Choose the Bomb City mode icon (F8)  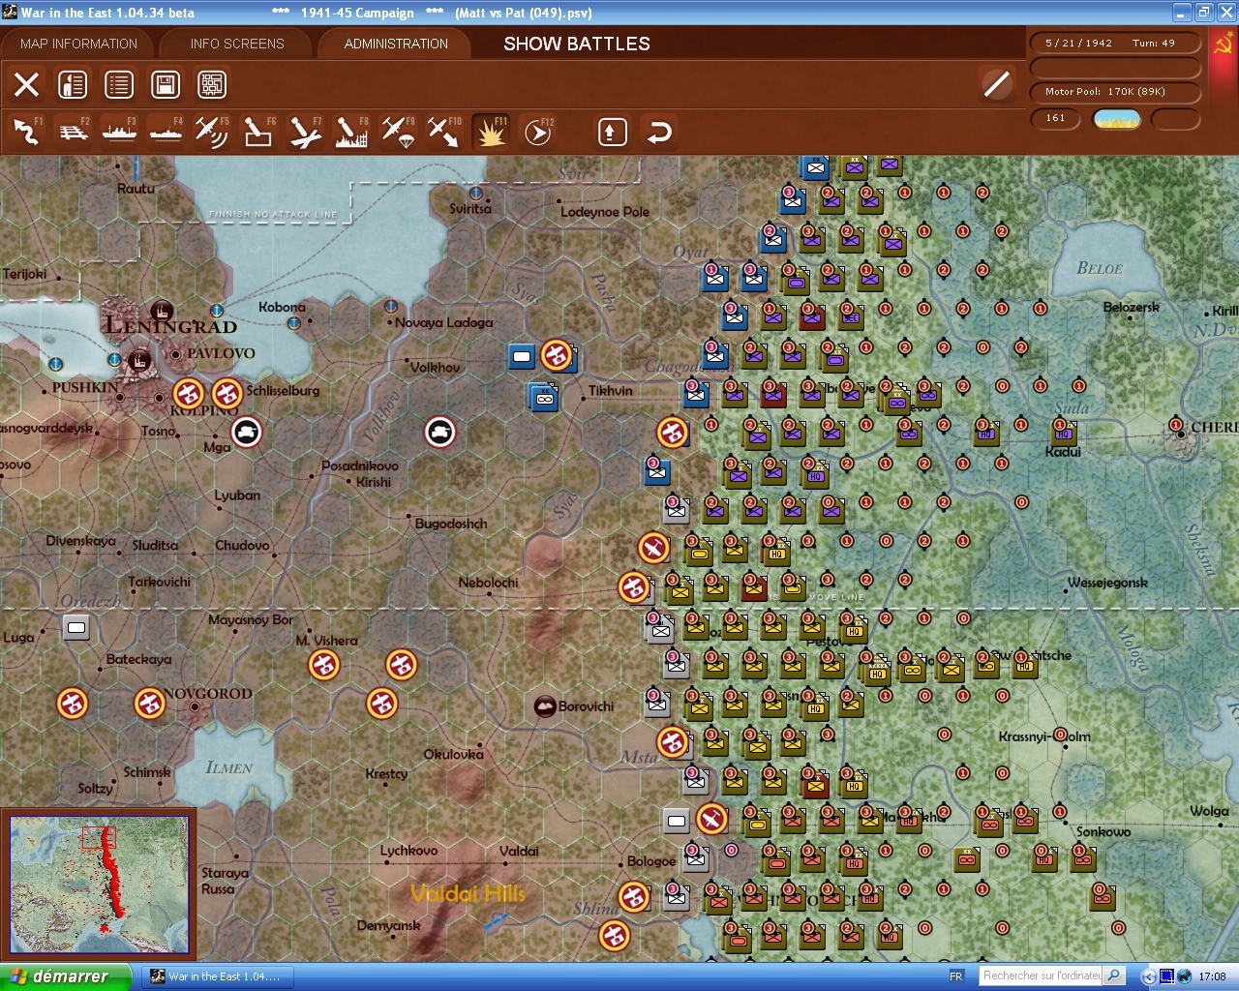(x=351, y=132)
